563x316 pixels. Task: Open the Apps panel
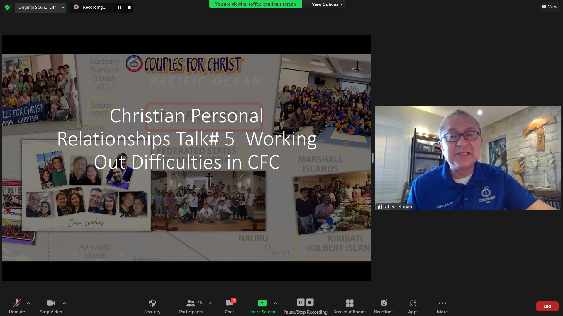coord(413,306)
